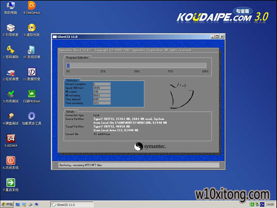This screenshot has height=208, width=277.
Task: Click the Time remaining value field
Action: (102, 103)
